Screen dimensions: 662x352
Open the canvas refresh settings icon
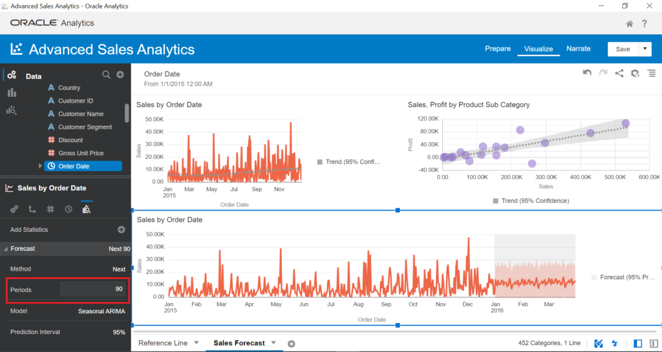635,74
